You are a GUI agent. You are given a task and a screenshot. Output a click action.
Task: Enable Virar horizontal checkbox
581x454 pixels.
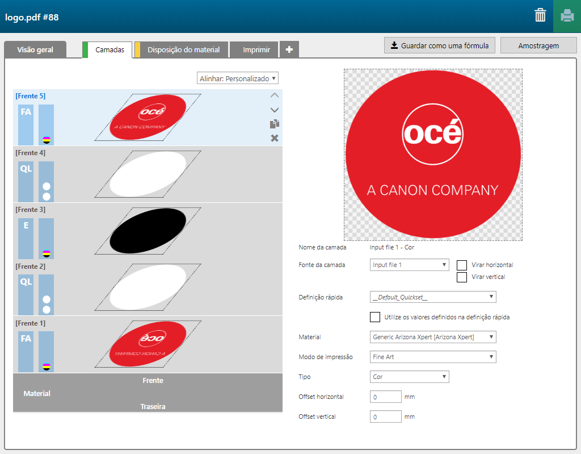[462, 265]
